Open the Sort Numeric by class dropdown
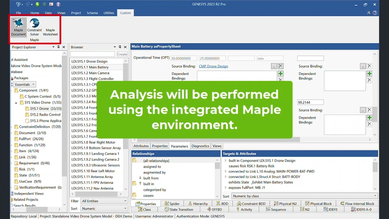 tap(305, 196)
